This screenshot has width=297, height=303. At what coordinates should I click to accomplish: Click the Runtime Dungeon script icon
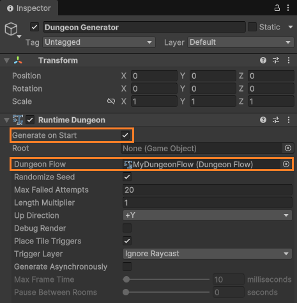[18, 120]
